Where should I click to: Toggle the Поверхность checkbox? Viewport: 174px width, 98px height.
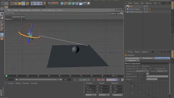(x=137, y=69)
